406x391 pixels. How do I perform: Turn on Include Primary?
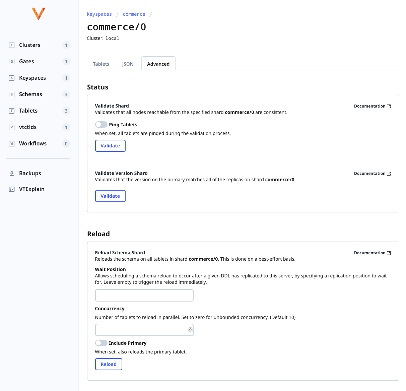click(x=101, y=343)
